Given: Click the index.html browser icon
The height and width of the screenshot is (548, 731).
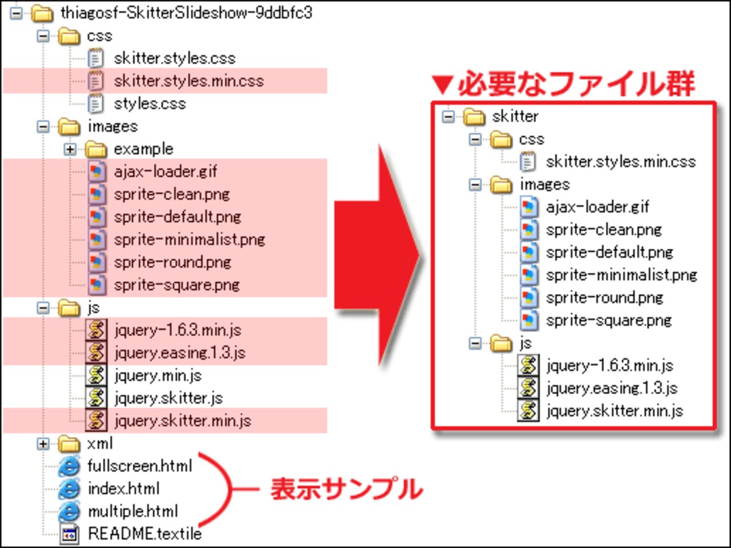Looking at the screenshot, I should pos(69,489).
